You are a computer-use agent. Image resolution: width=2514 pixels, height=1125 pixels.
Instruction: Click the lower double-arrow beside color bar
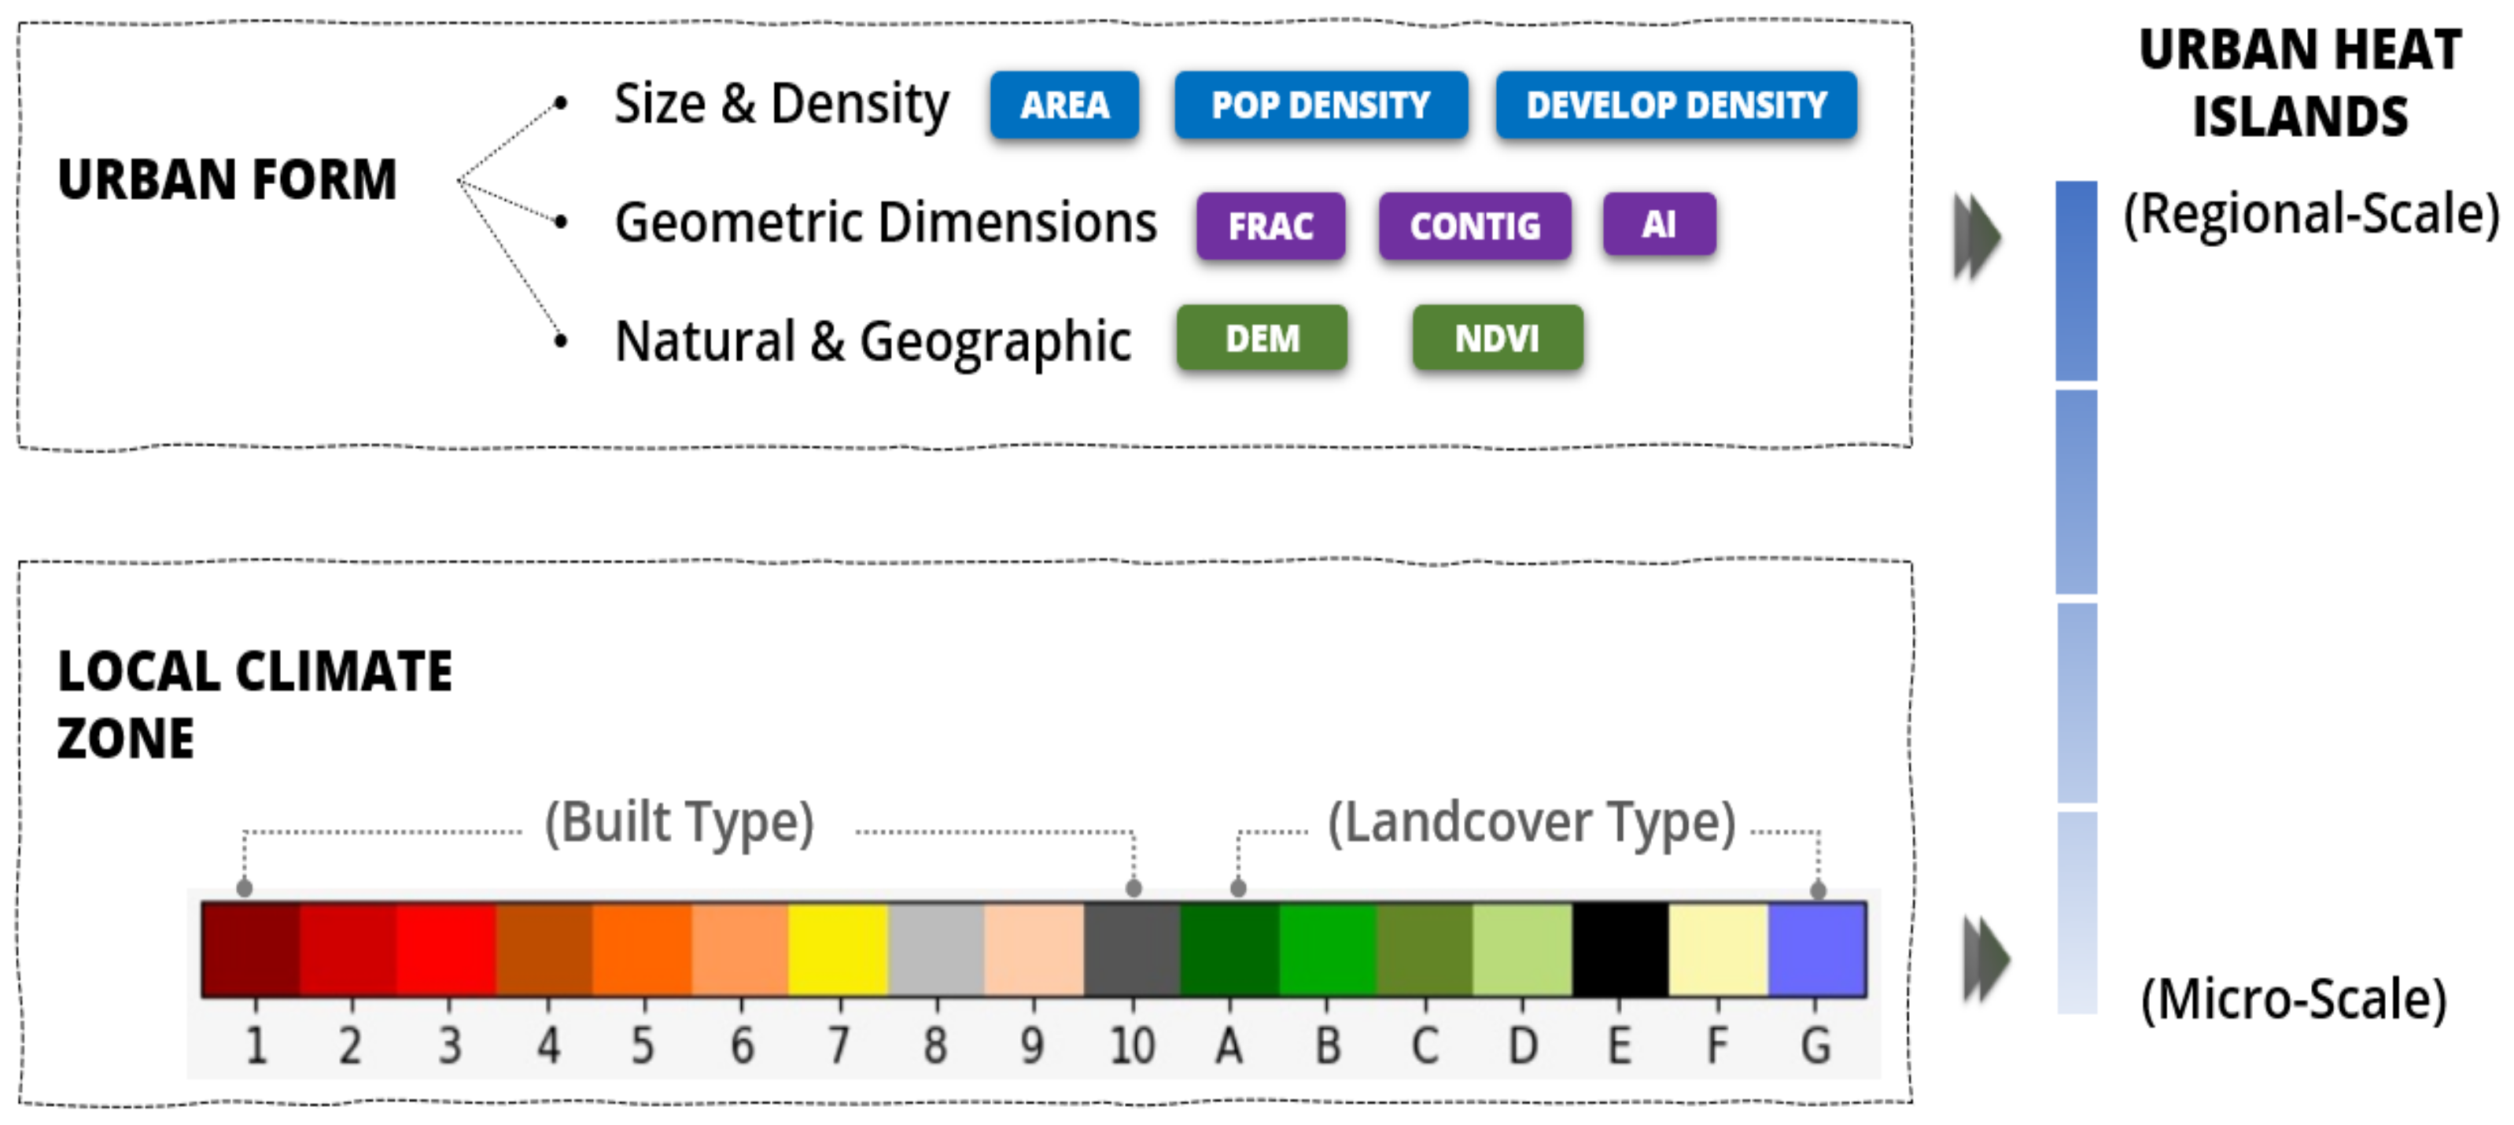(1986, 959)
